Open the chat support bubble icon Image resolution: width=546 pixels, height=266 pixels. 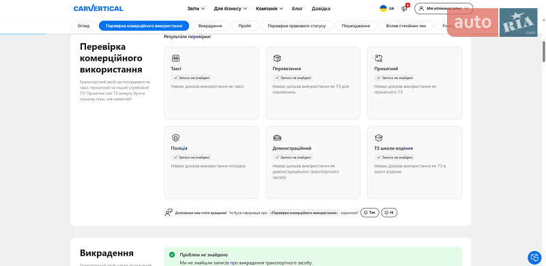(x=534, y=258)
